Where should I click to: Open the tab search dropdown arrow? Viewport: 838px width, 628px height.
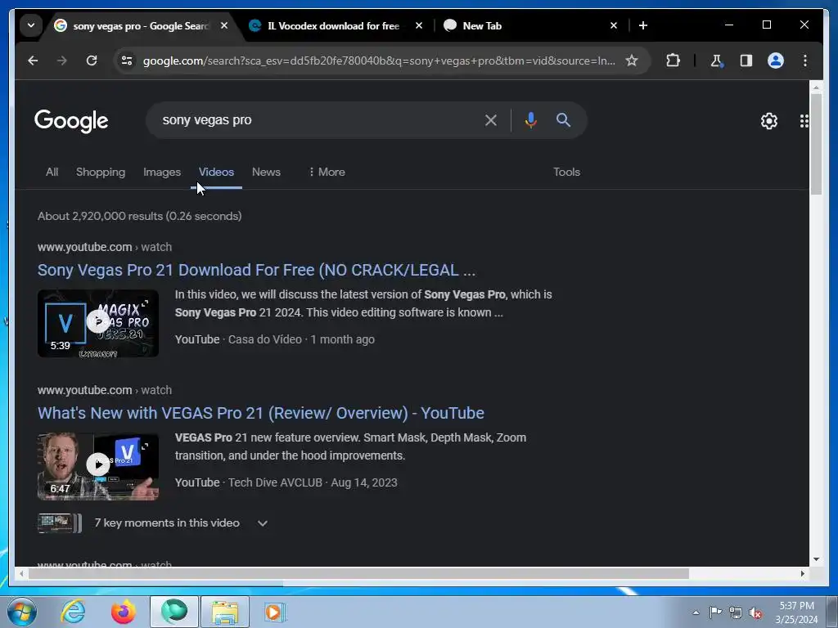[x=31, y=25]
